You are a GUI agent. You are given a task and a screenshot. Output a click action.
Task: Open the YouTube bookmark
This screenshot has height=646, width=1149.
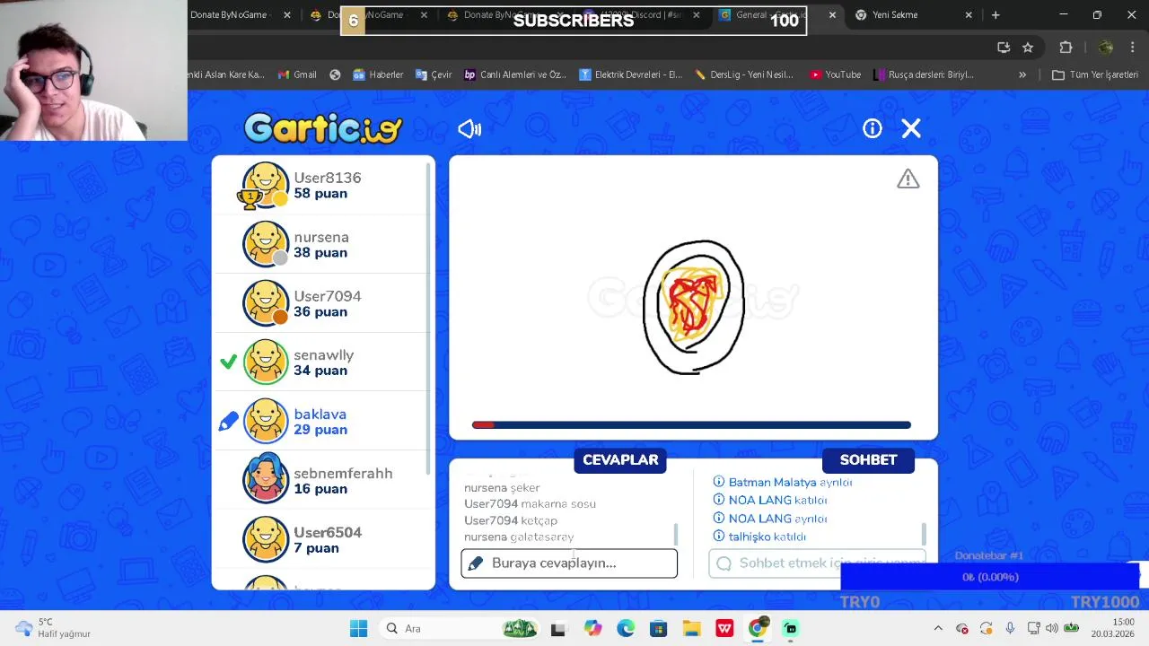pyautogui.click(x=835, y=75)
